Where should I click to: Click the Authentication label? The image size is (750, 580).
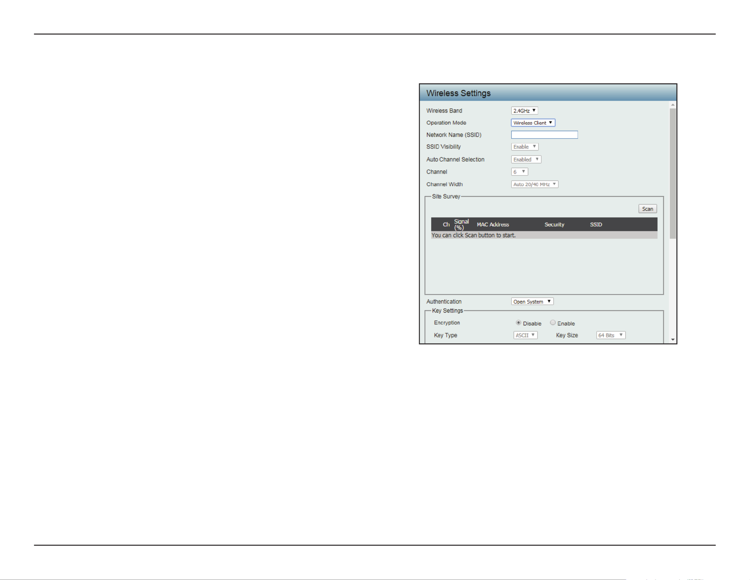[x=444, y=302]
